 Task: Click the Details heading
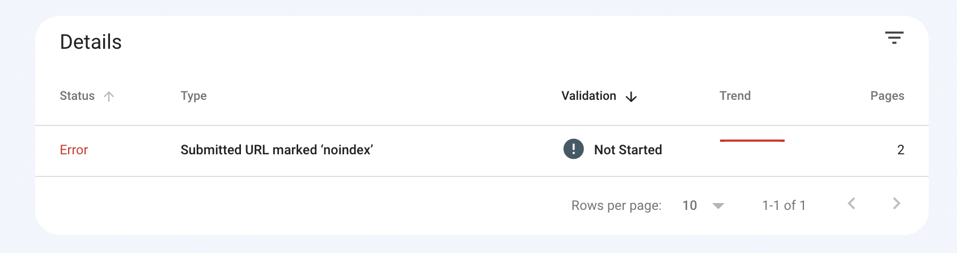click(x=91, y=42)
